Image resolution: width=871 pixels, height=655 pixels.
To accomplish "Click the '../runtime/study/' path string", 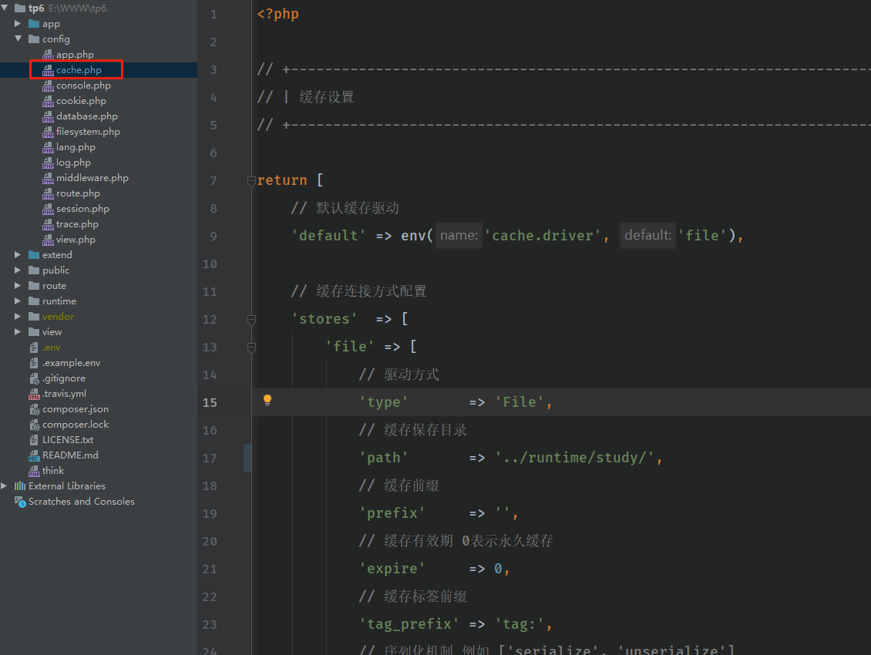I will 575,458.
